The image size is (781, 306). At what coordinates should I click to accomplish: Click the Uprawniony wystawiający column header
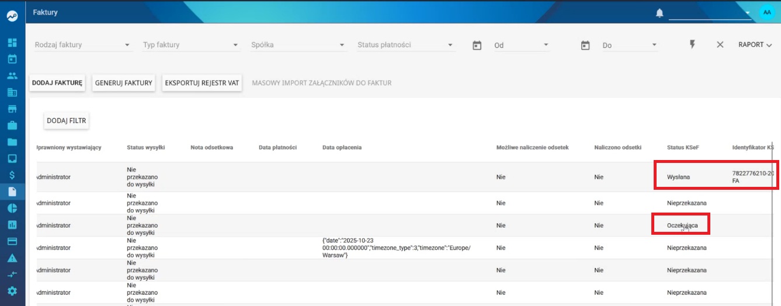point(69,147)
